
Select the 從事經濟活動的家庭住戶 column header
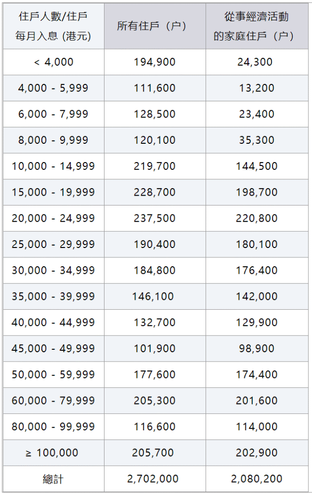[257, 27]
